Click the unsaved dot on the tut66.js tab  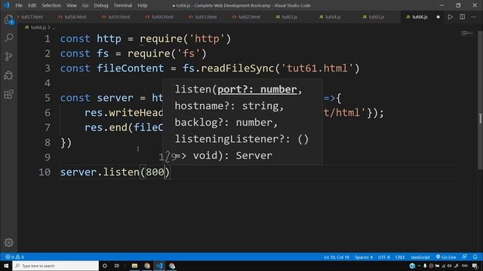click(438, 17)
